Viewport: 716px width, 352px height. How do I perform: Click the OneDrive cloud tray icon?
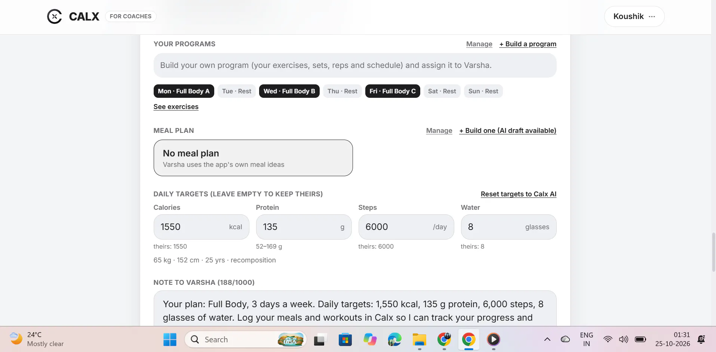point(565,339)
